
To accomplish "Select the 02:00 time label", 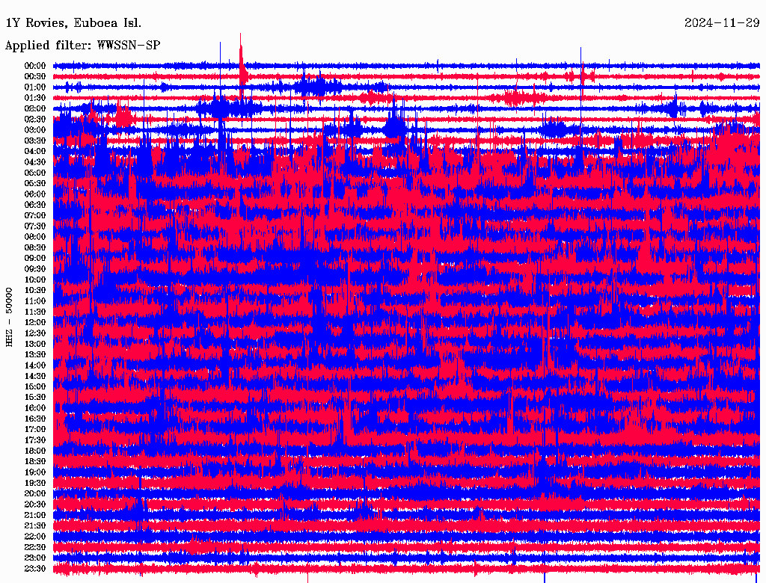I will [x=34, y=108].
